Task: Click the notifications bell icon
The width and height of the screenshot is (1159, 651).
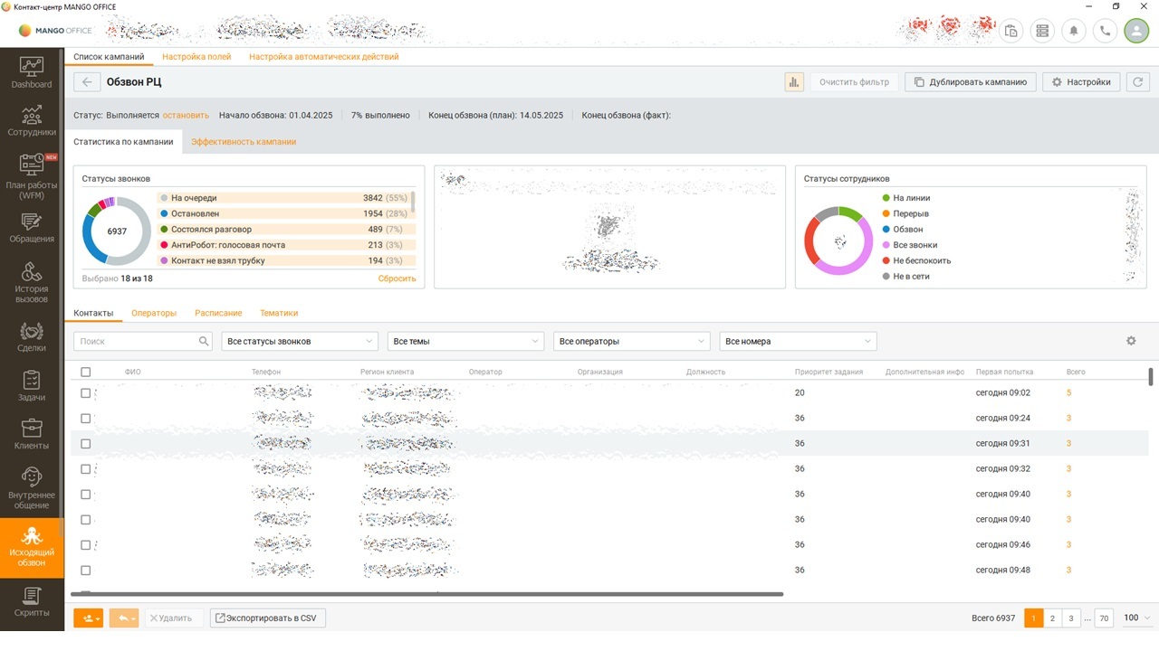Action: click(1074, 31)
